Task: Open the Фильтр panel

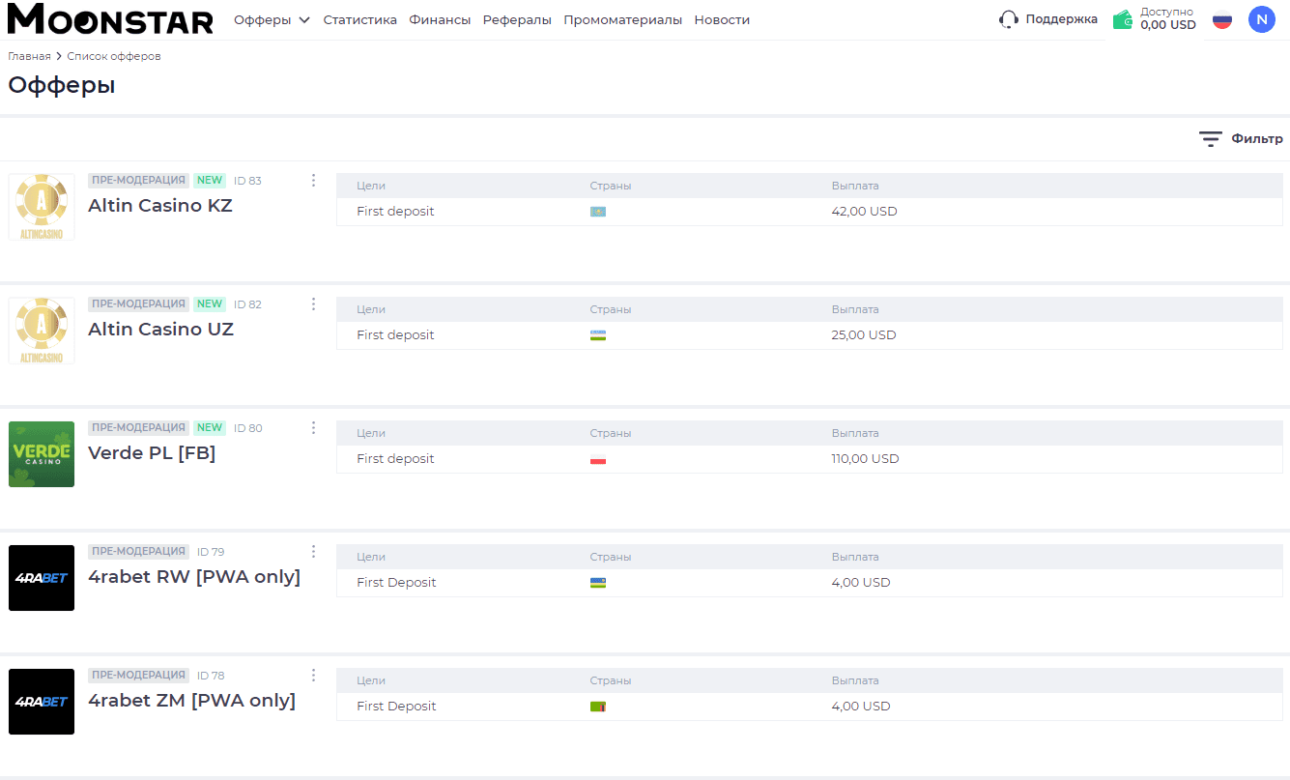Action: pyautogui.click(x=1241, y=139)
